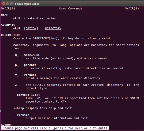Click the top-right MKDIR(1) header
The height and width of the screenshot is (131, 144).
click(x=132, y=9)
